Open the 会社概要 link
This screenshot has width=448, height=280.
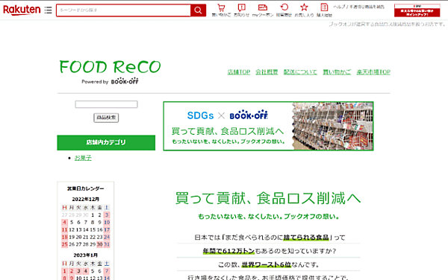pos(267,72)
